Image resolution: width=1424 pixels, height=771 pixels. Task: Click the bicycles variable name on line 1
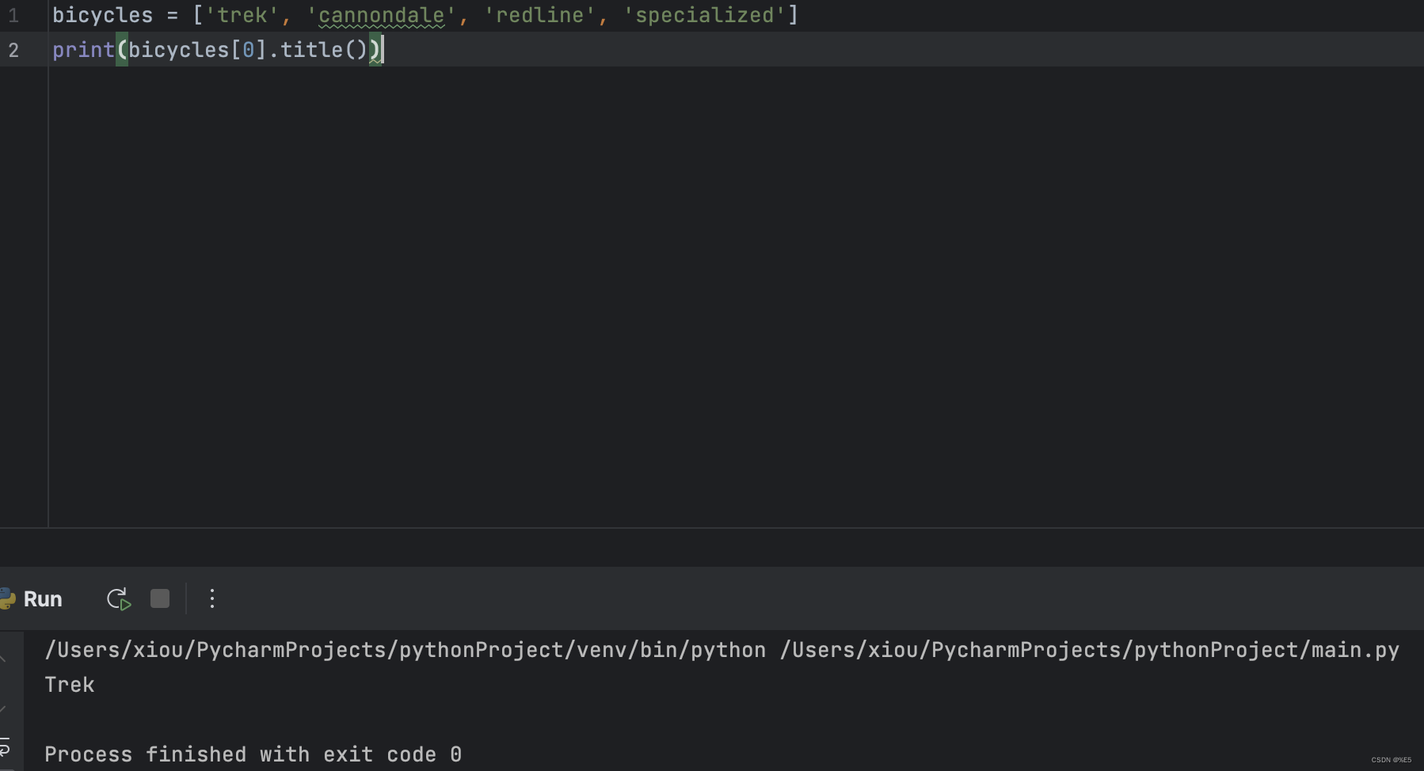point(102,16)
